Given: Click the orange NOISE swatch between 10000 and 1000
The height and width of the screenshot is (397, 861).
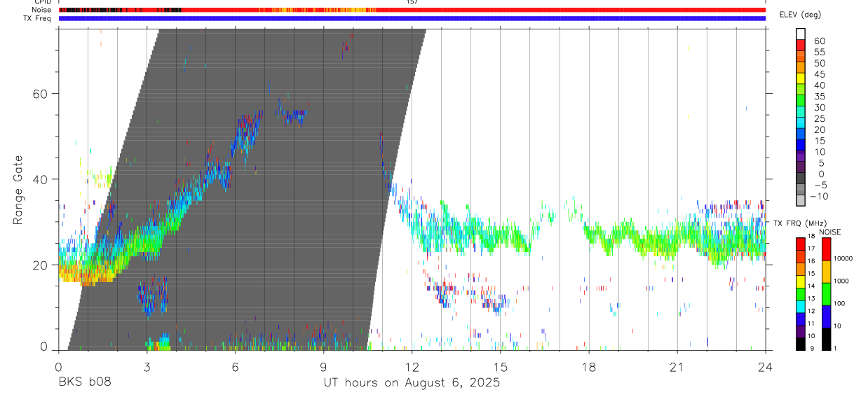Looking at the screenshot, I should point(826,271).
